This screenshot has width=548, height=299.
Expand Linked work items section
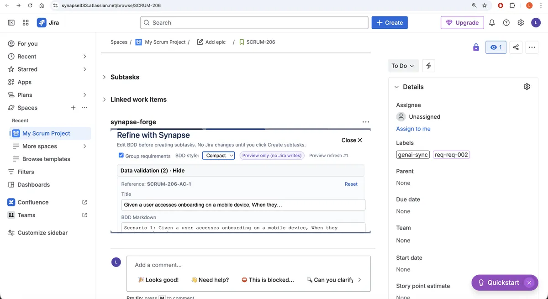[x=105, y=100]
